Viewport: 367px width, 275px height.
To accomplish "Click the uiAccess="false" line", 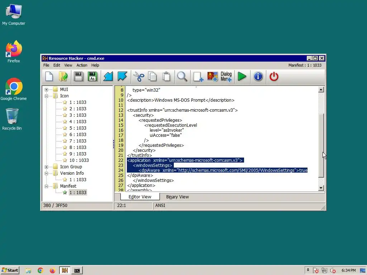I will pos(166,135).
